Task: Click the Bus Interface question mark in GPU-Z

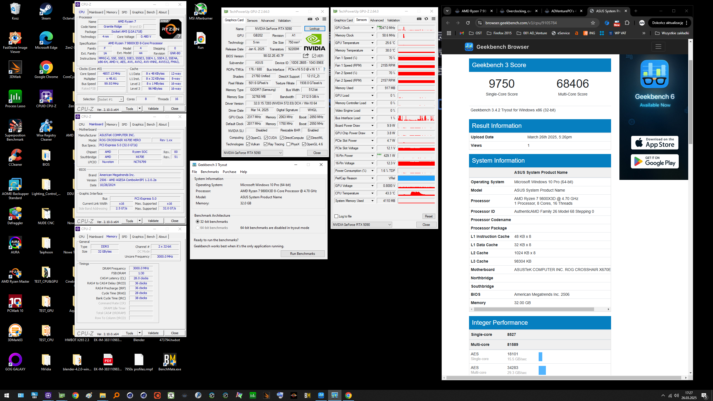Action: (324, 69)
